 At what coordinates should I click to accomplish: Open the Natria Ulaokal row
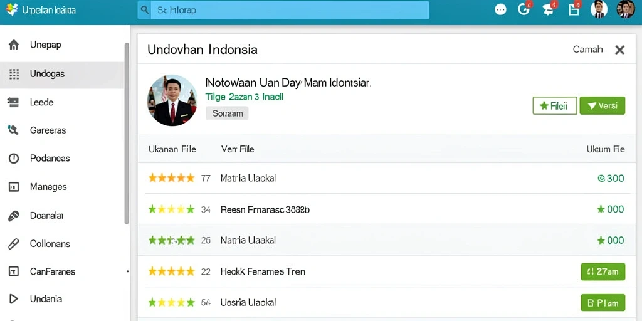point(386,240)
